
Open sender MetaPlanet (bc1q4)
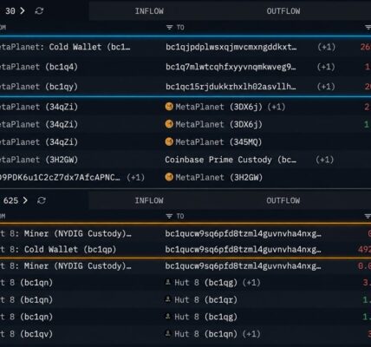(39, 67)
